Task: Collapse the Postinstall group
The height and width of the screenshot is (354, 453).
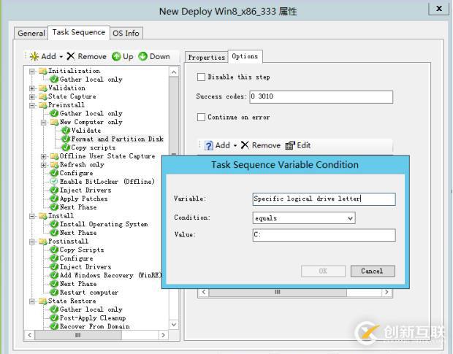Action: 32,242
